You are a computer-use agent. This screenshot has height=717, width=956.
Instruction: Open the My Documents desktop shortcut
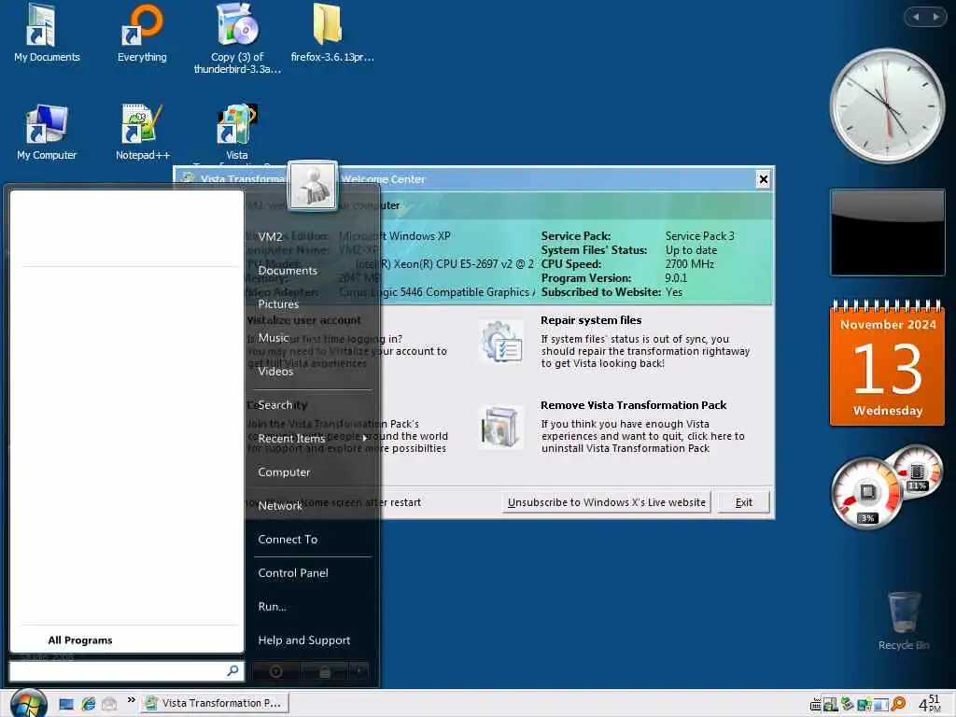pyautogui.click(x=47, y=33)
